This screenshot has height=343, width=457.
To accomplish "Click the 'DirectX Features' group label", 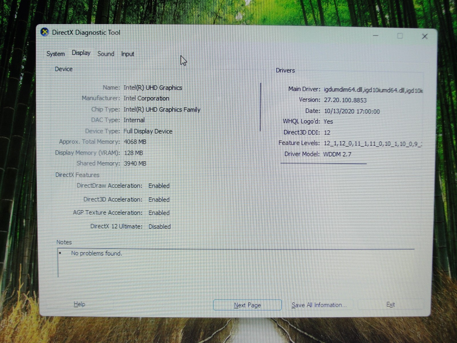I will (x=77, y=175).
